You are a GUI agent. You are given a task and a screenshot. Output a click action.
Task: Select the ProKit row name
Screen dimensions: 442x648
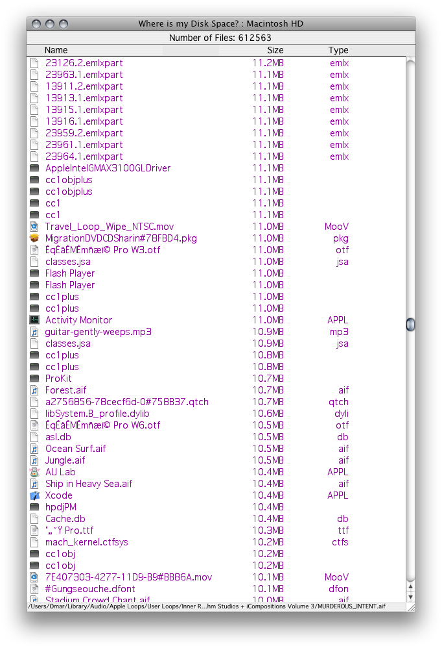[58, 379]
